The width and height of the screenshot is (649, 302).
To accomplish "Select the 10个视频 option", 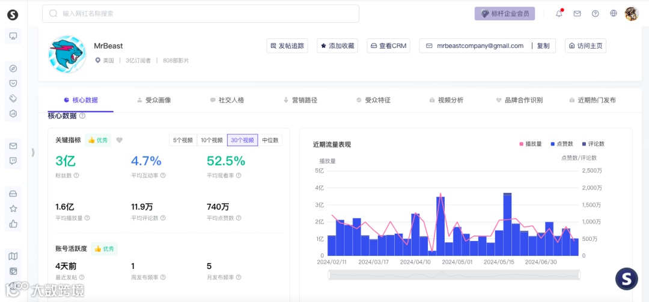I will 212,140.
